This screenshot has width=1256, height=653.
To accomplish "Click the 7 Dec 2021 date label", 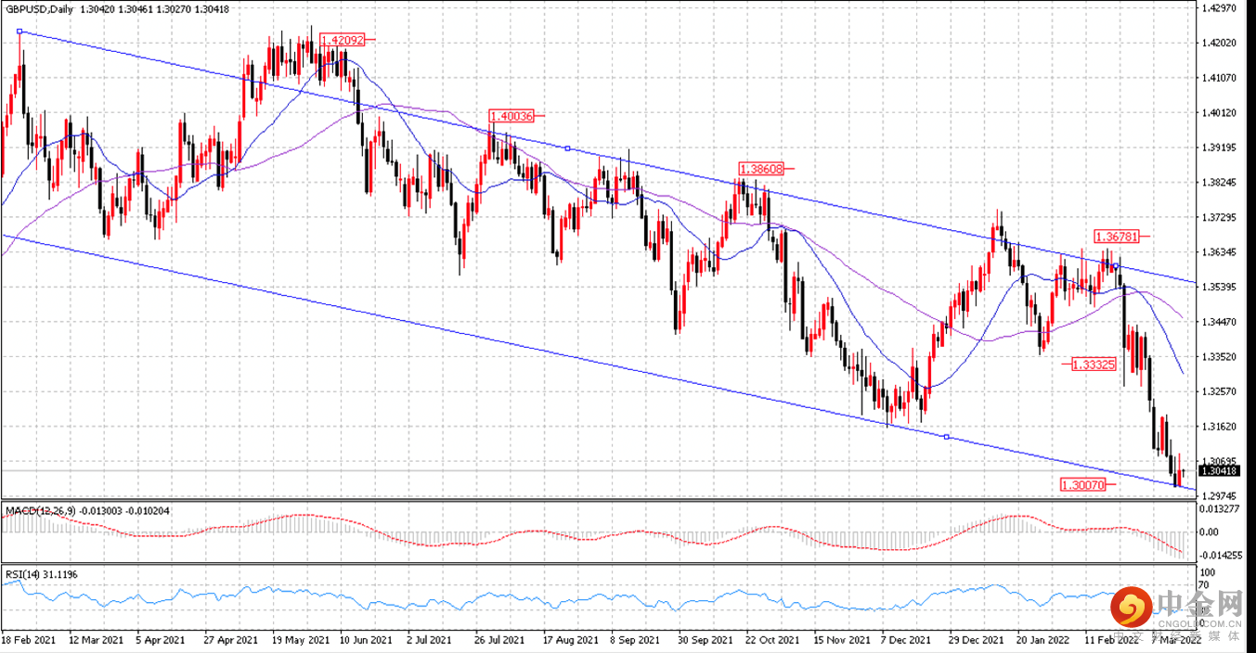I will coord(906,640).
